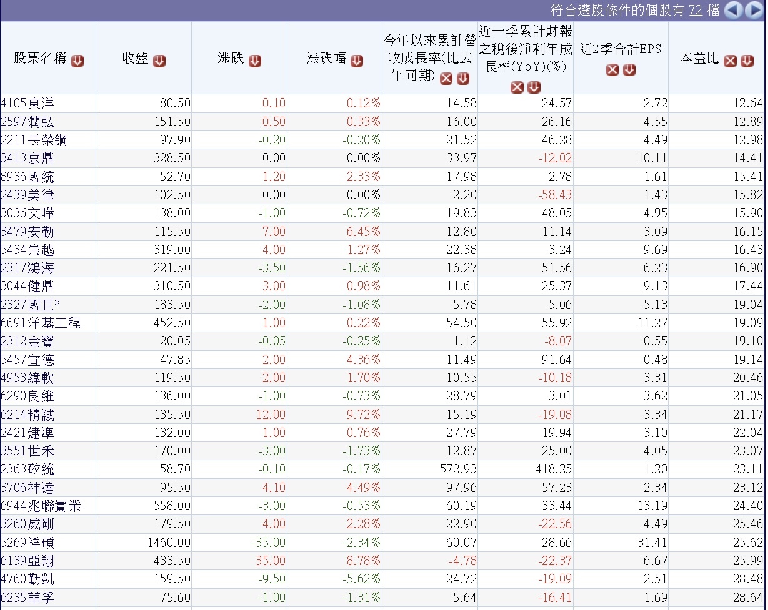
Task: Click 2363矽統 revenue growth 572.93
Action: (x=457, y=469)
